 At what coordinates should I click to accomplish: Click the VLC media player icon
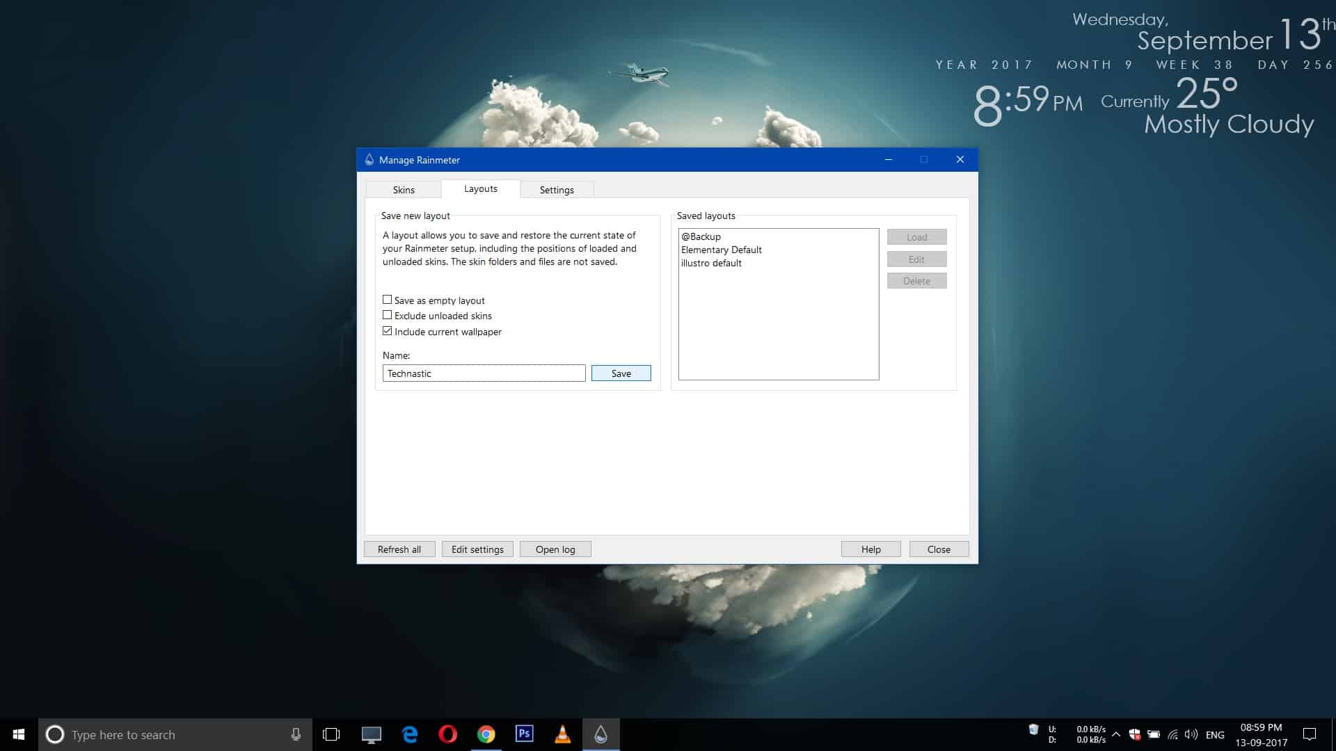click(564, 734)
